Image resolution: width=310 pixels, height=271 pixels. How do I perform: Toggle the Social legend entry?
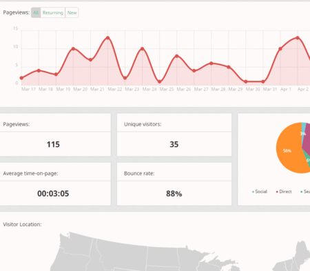pyautogui.click(x=260, y=192)
